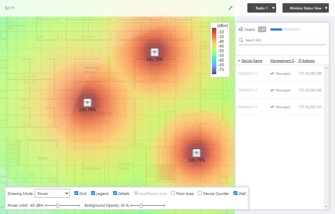Screen dimensions: 335x214
Task: Turn on the Device Counter checkbox
Action: 200,193
